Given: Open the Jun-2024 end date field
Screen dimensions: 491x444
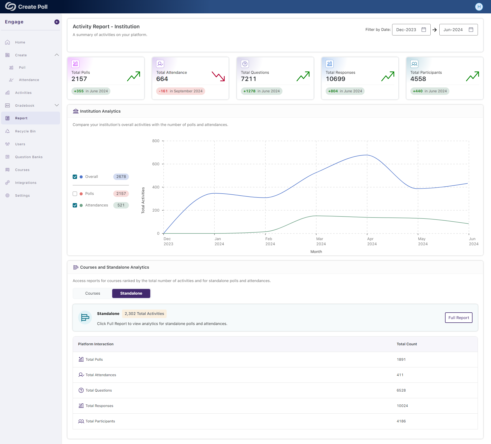Looking at the screenshot, I should click(x=458, y=30).
